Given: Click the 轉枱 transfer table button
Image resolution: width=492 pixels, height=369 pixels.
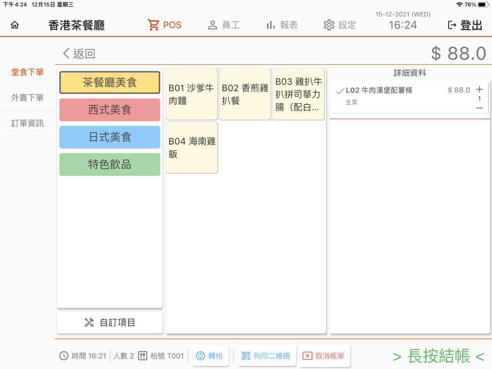Looking at the screenshot, I should 211,356.
